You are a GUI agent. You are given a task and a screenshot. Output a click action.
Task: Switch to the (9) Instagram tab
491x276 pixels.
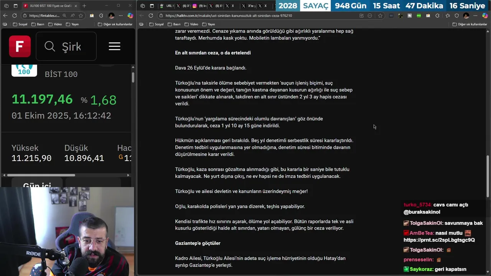[200, 6]
